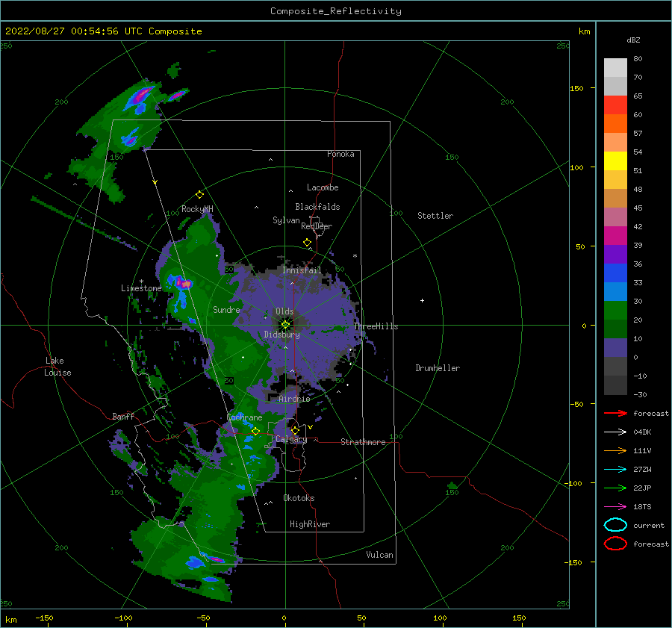Screen dimensions: 672x628
Task: Click the Okotoks city label
Action: [299, 498]
